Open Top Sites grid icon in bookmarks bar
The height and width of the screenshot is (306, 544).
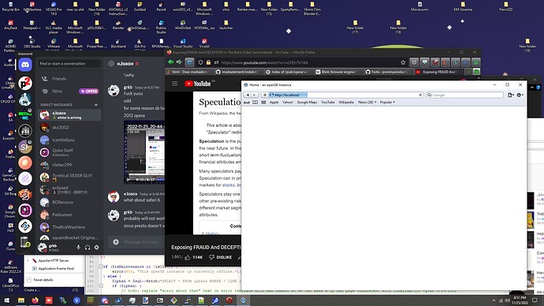click(263, 103)
